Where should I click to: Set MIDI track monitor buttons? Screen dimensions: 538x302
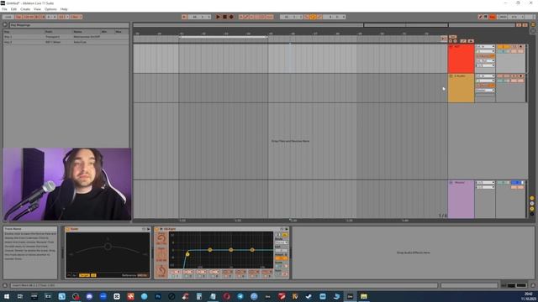tap(485, 56)
